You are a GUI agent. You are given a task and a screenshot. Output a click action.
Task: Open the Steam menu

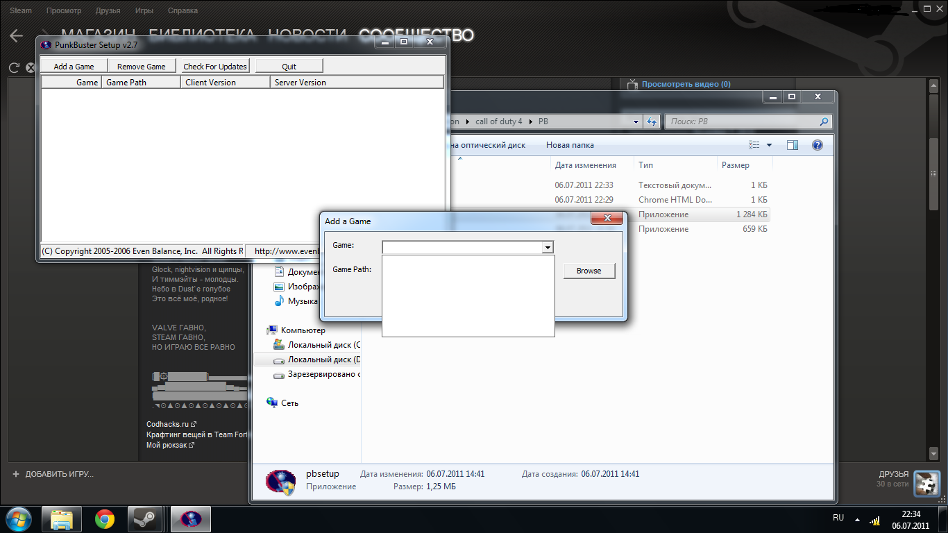[x=21, y=10]
